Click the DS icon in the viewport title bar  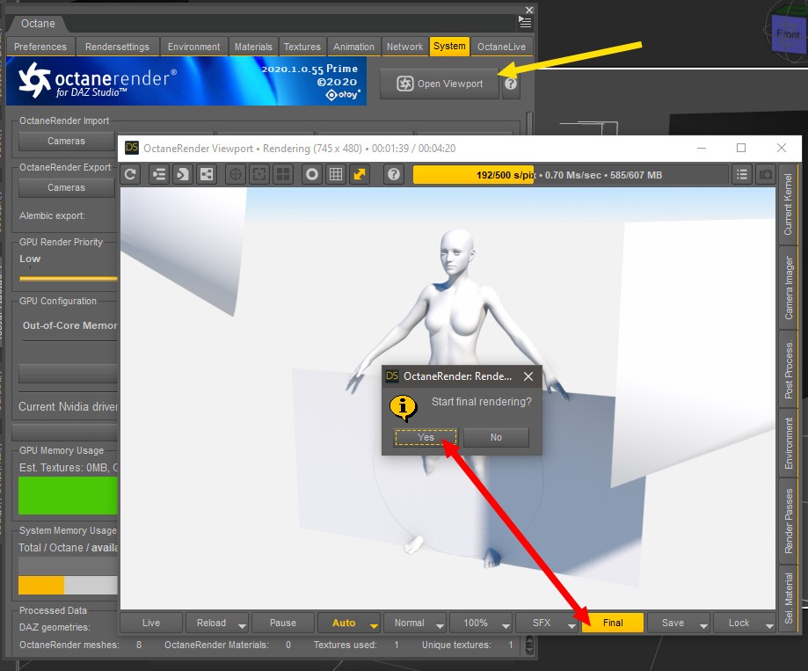[132, 148]
